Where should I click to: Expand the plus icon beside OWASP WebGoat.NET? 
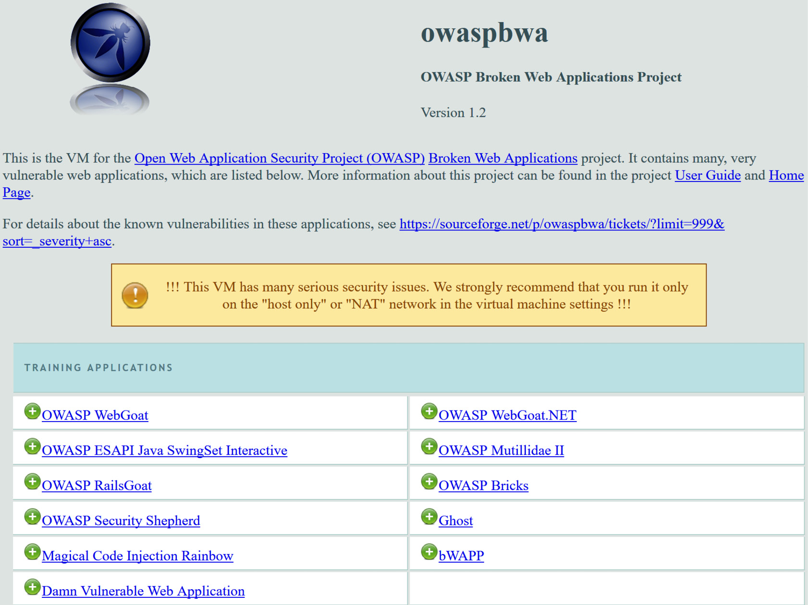[x=429, y=411]
